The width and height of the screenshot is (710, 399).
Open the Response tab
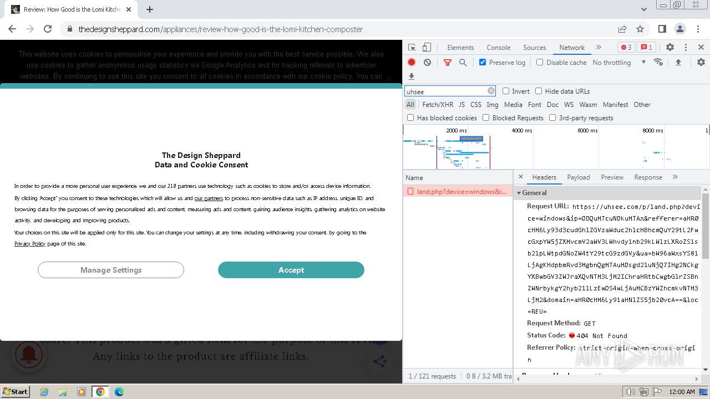pyautogui.click(x=648, y=177)
